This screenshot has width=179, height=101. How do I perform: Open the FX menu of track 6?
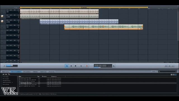pyautogui.click(x=18, y=35)
